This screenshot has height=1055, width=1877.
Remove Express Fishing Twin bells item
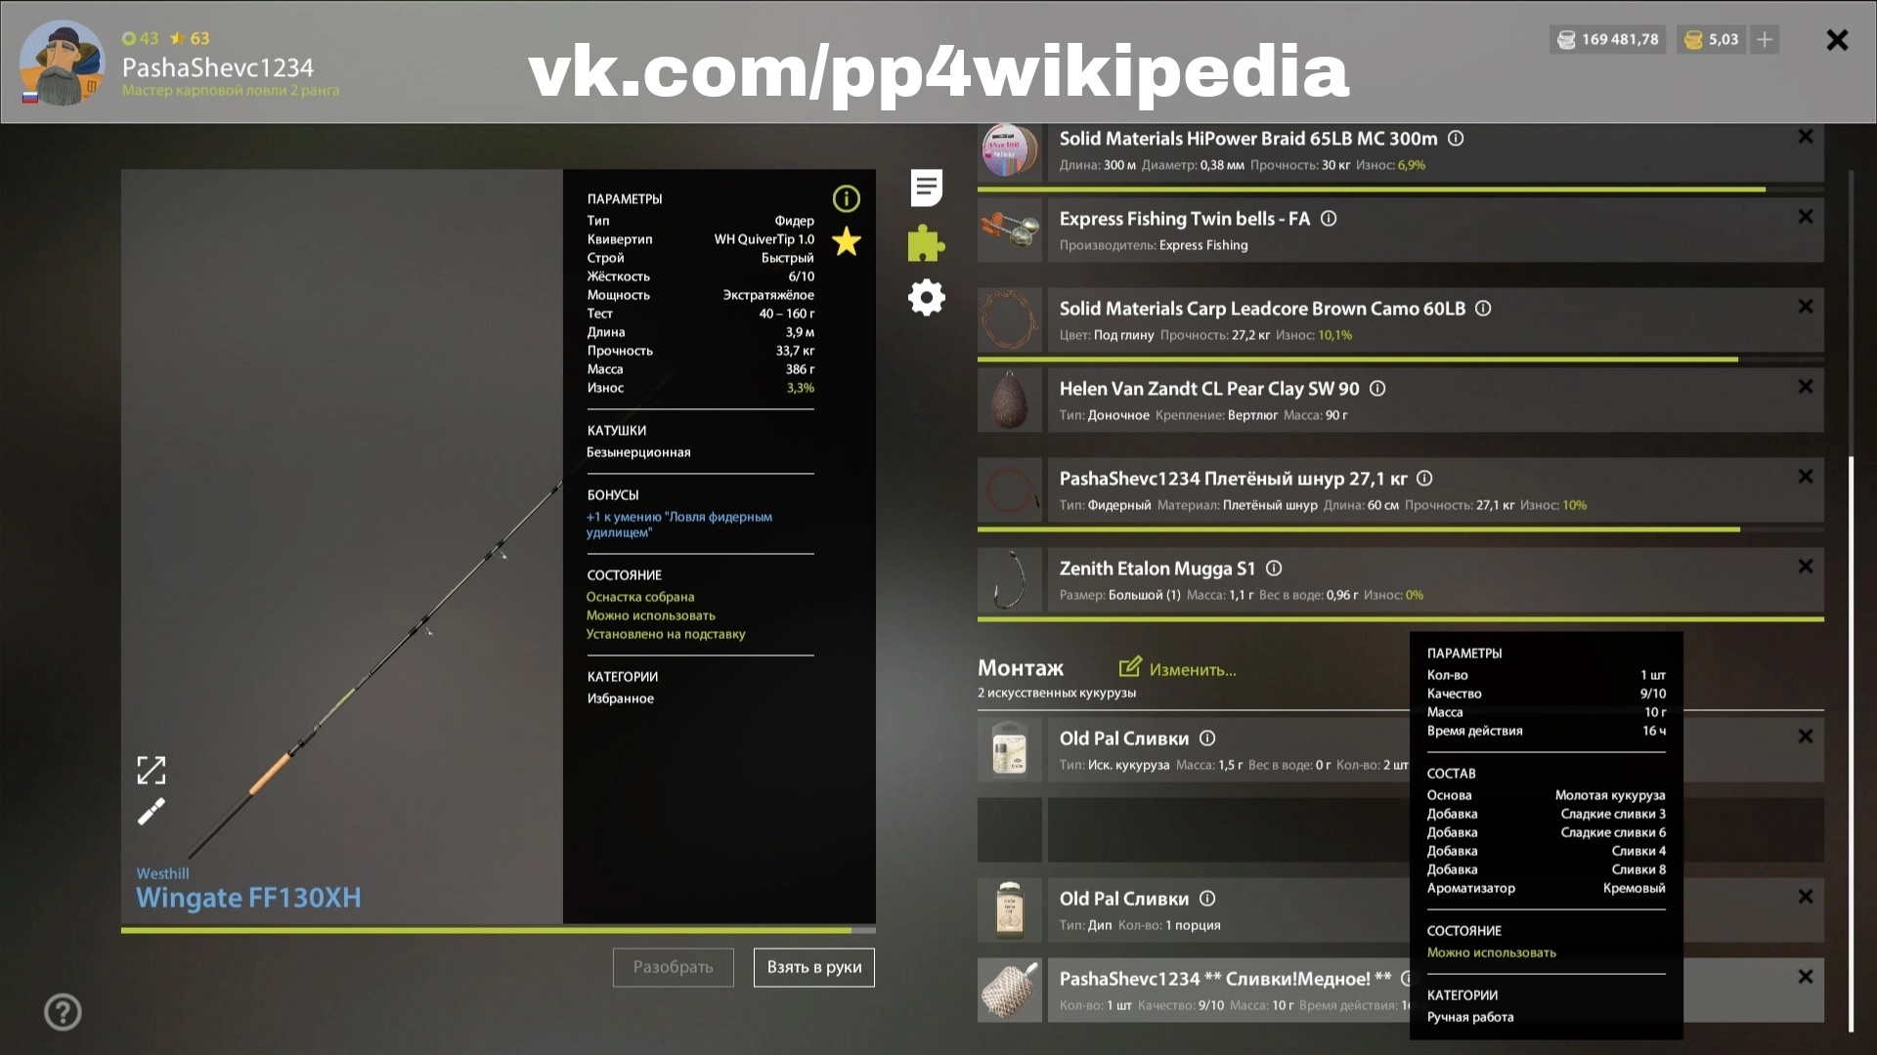point(1805,217)
